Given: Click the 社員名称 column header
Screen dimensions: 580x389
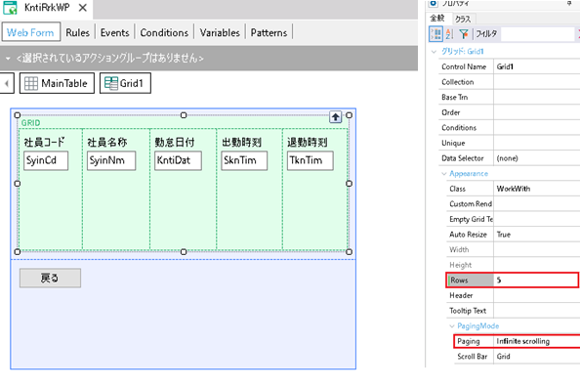Looking at the screenshot, I should 107,142.
